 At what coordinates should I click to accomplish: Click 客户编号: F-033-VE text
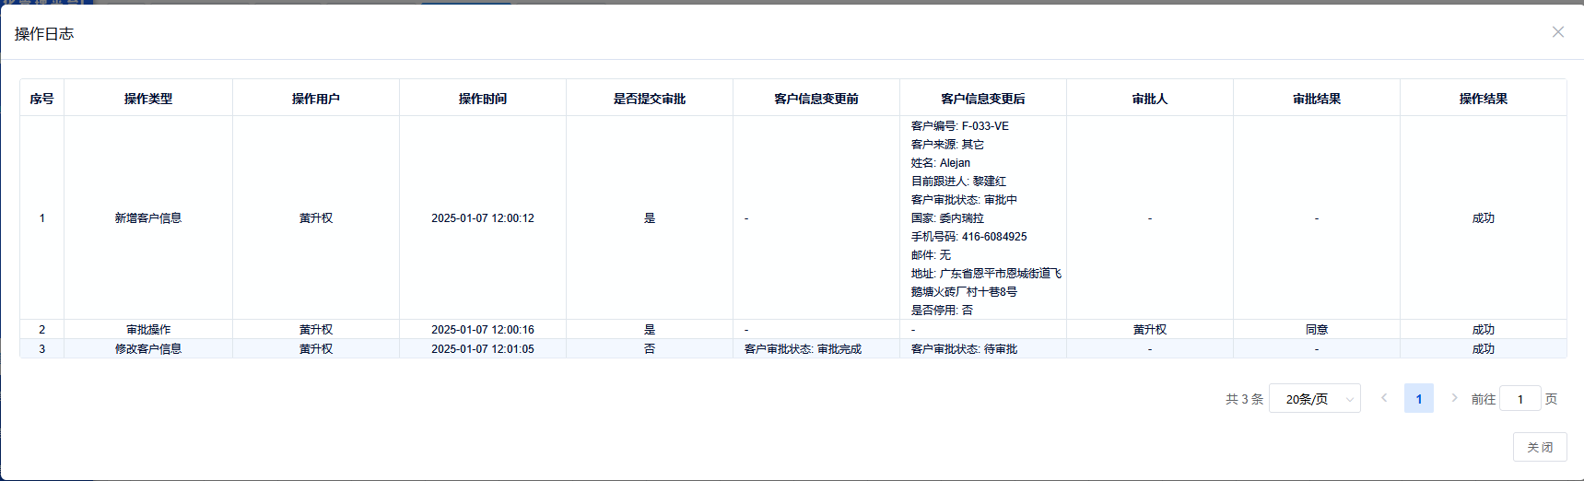coord(960,126)
